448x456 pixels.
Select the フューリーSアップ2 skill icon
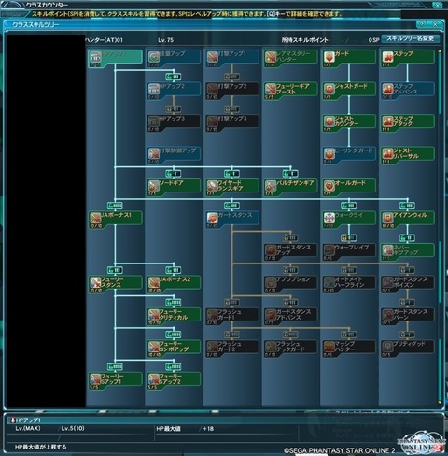click(x=154, y=380)
